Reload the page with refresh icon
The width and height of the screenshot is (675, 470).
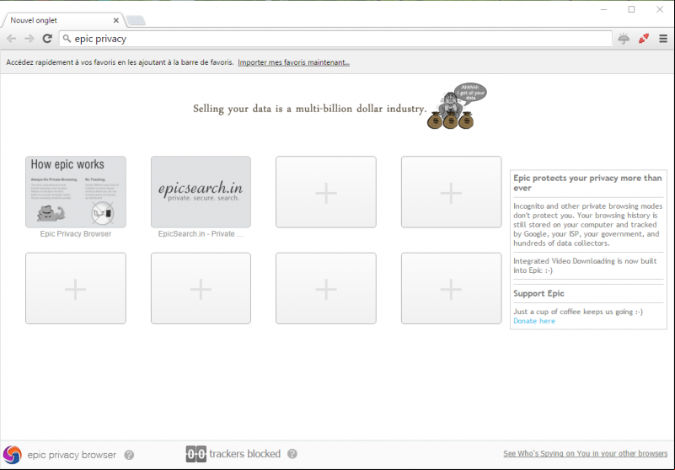47,39
